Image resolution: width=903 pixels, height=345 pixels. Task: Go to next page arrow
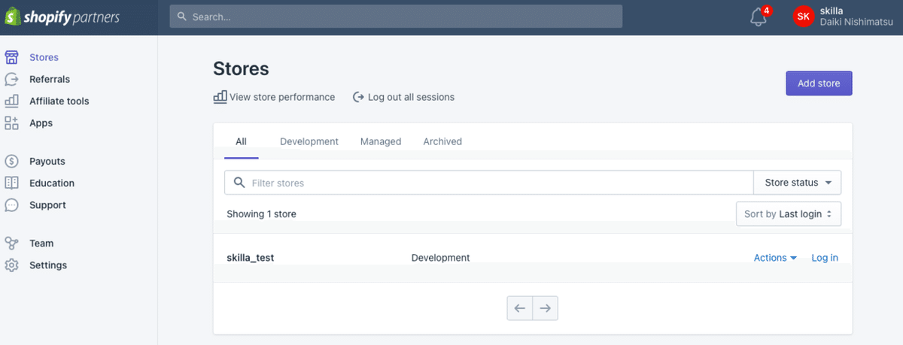coord(546,307)
